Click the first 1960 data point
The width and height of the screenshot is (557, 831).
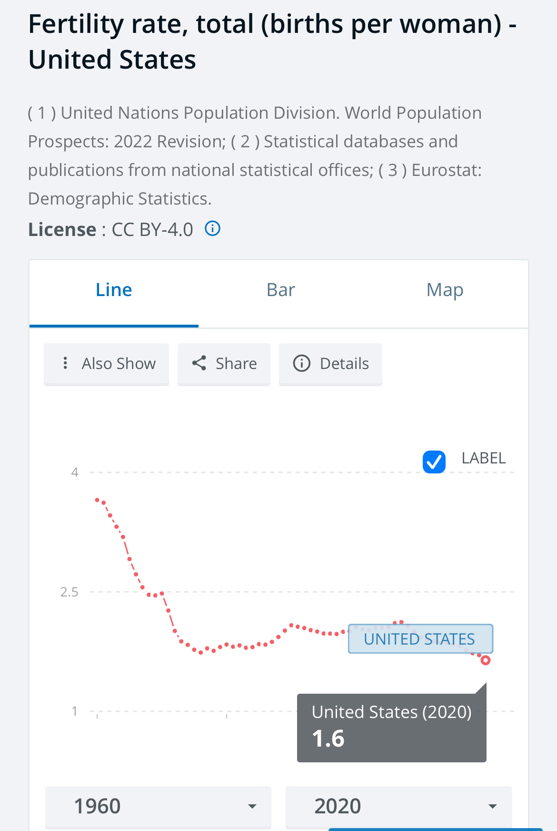[97, 500]
